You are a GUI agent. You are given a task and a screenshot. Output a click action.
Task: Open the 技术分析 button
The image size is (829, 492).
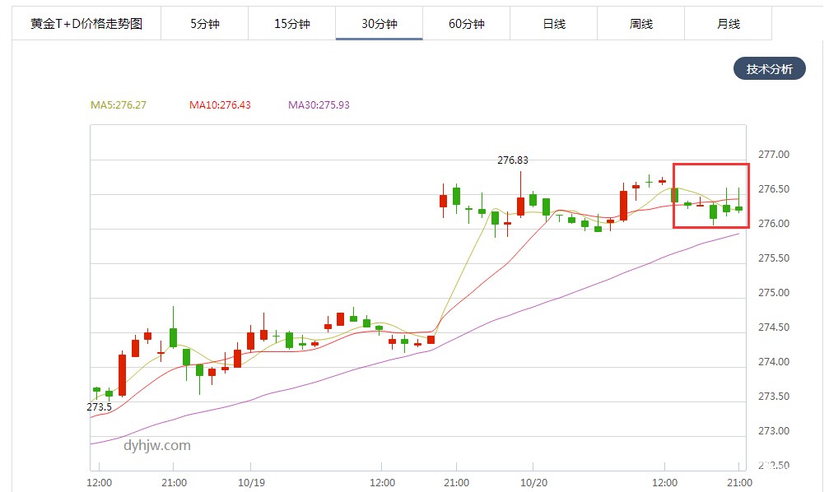[x=769, y=69]
